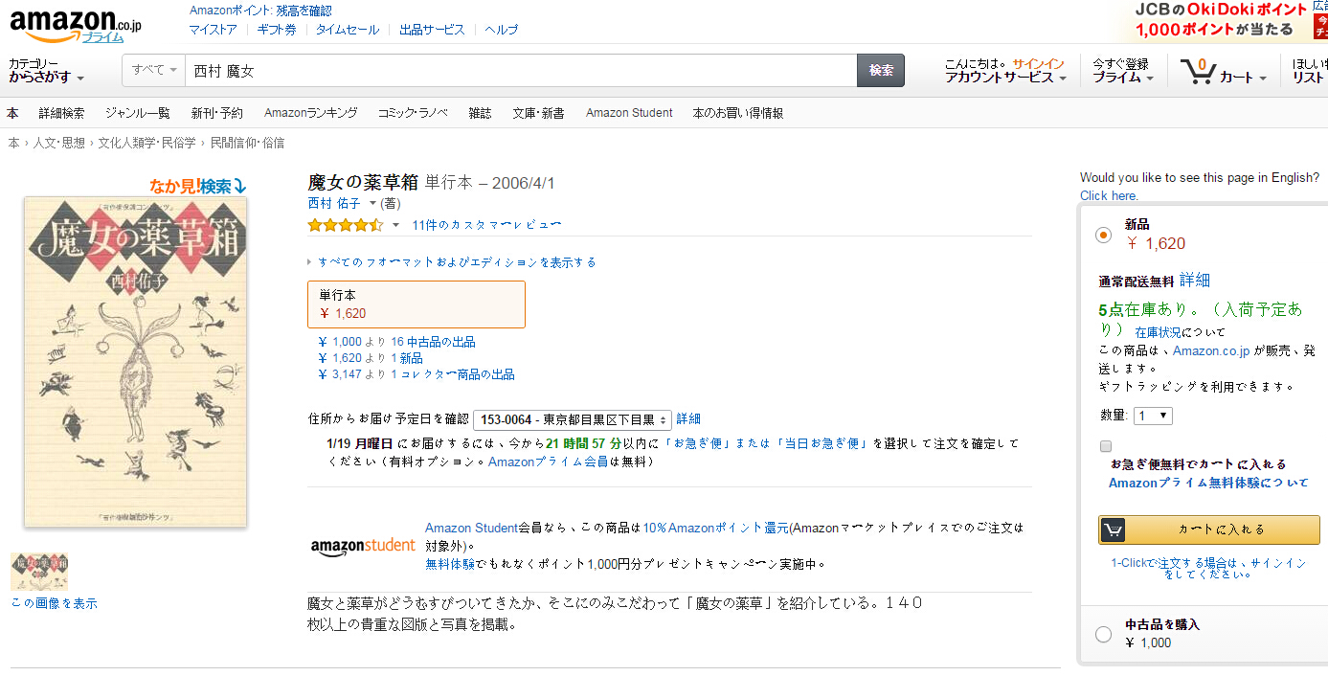The width and height of the screenshot is (1328, 676).
Task: Open the すべて search category dropdown
Action: pos(154,70)
